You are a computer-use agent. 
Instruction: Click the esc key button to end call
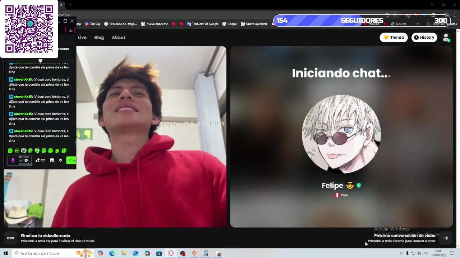coord(10,238)
